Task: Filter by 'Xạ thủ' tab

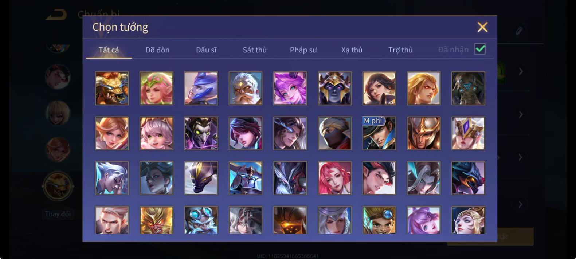Action: [x=352, y=50]
